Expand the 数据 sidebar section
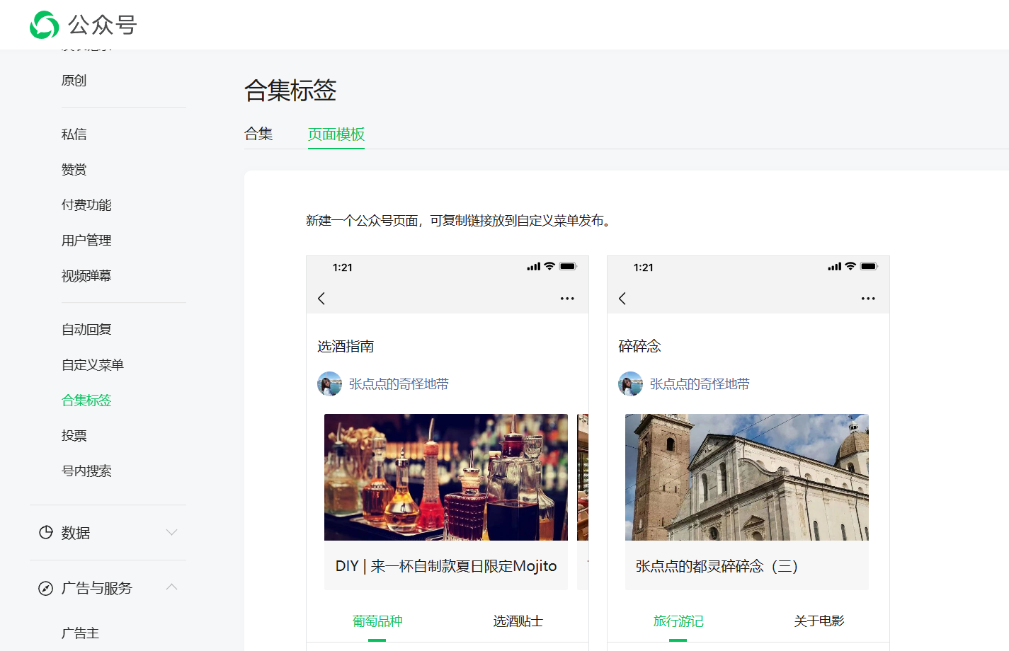The image size is (1009, 651). [171, 532]
